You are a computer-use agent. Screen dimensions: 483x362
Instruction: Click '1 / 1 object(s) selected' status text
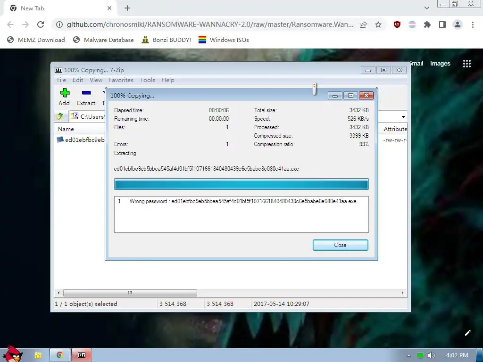pos(86,304)
